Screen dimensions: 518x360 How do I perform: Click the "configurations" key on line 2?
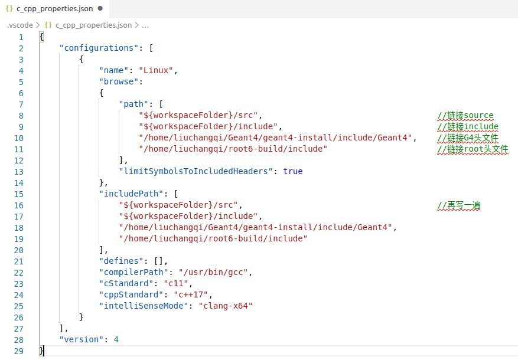(98, 48)
